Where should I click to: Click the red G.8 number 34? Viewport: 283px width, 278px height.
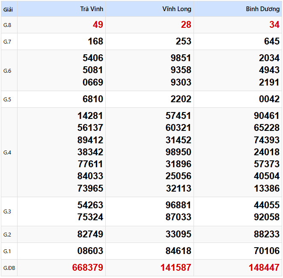point(274,25)
